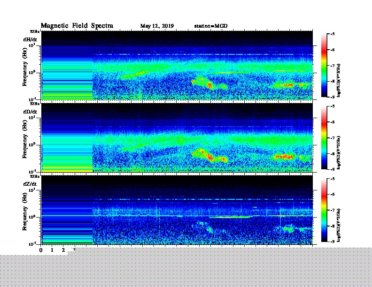
Task: Click the dH/dt panel label
Action: click(30, 39)
